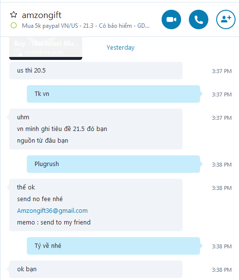The height and width of the screenshot is (280, 239).
Task: Click the mood message starting with Mua 5k paypal
Action: point(86,26)
